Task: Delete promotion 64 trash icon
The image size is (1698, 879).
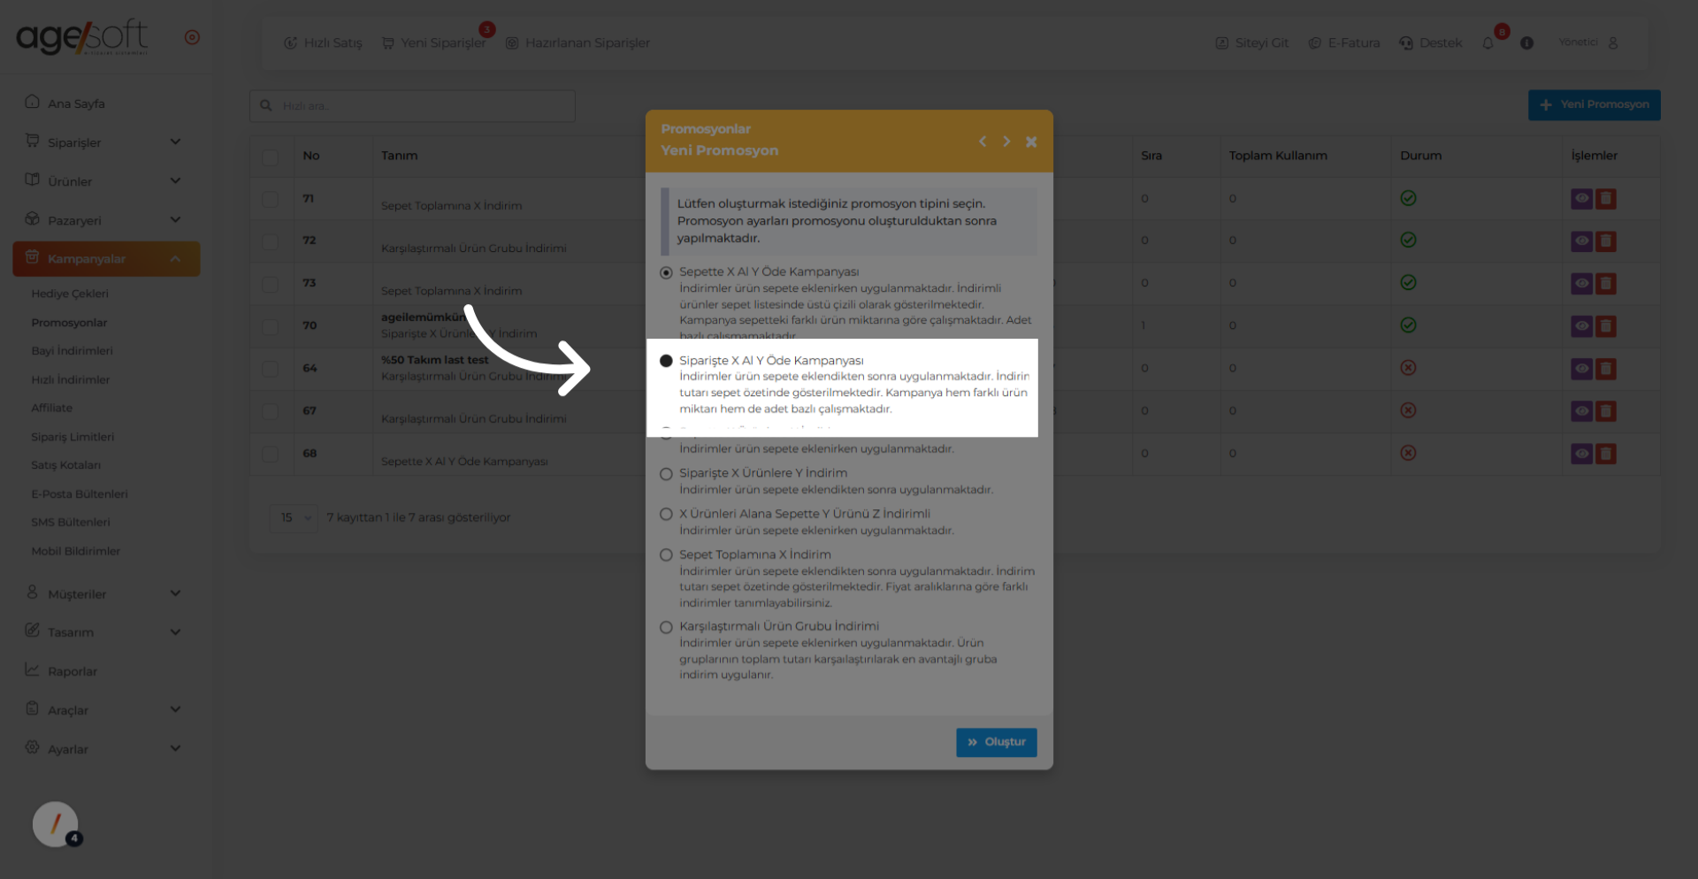Action: (1606, 369)
